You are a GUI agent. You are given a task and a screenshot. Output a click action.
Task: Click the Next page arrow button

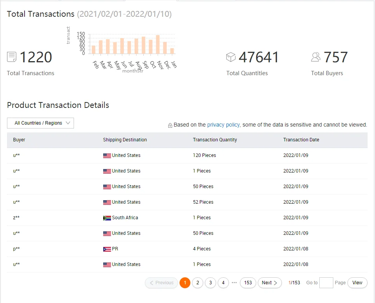269,283
